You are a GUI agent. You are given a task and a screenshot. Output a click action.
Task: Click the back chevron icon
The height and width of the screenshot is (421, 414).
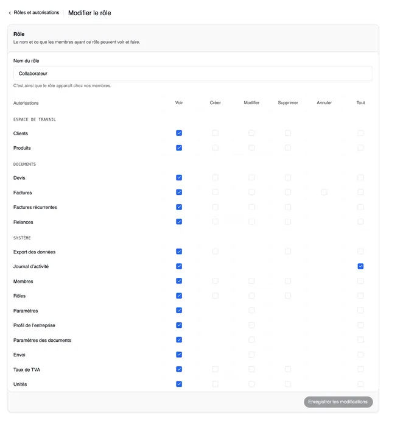click(x=10, y=13)
